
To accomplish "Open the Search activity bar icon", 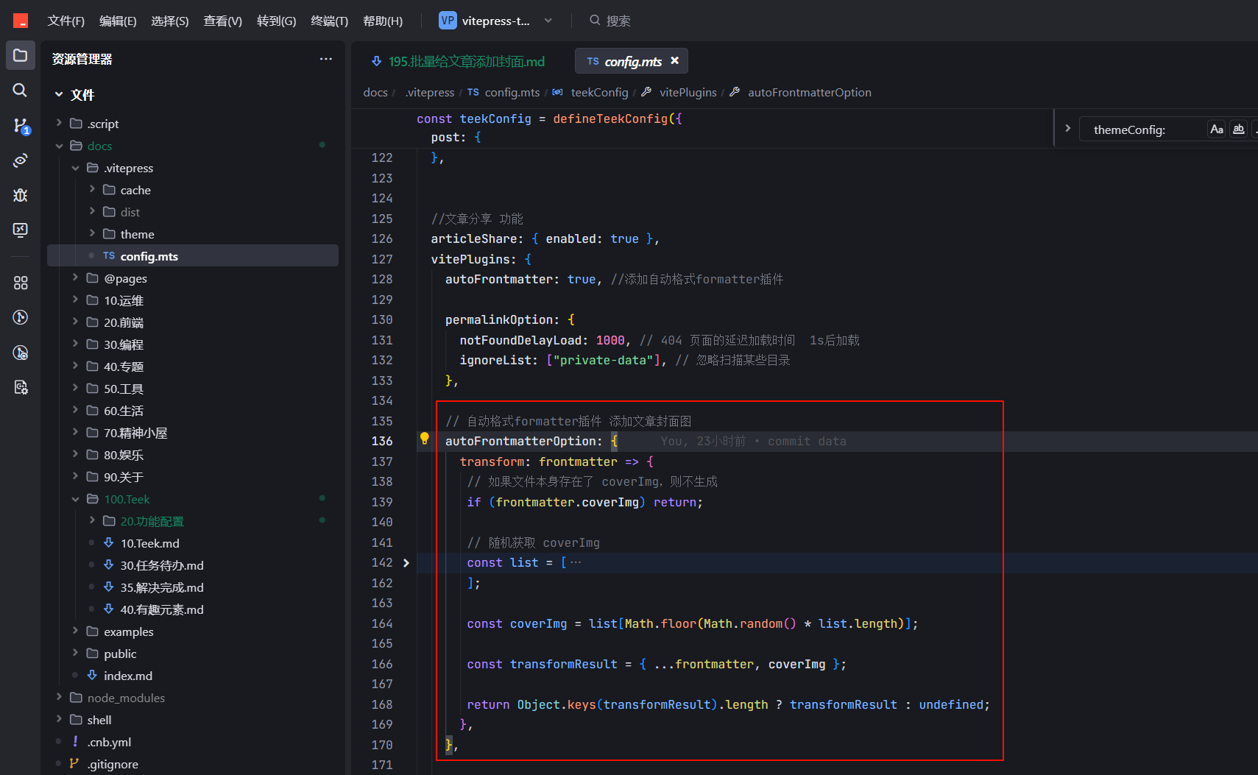I will pos(21,90).
